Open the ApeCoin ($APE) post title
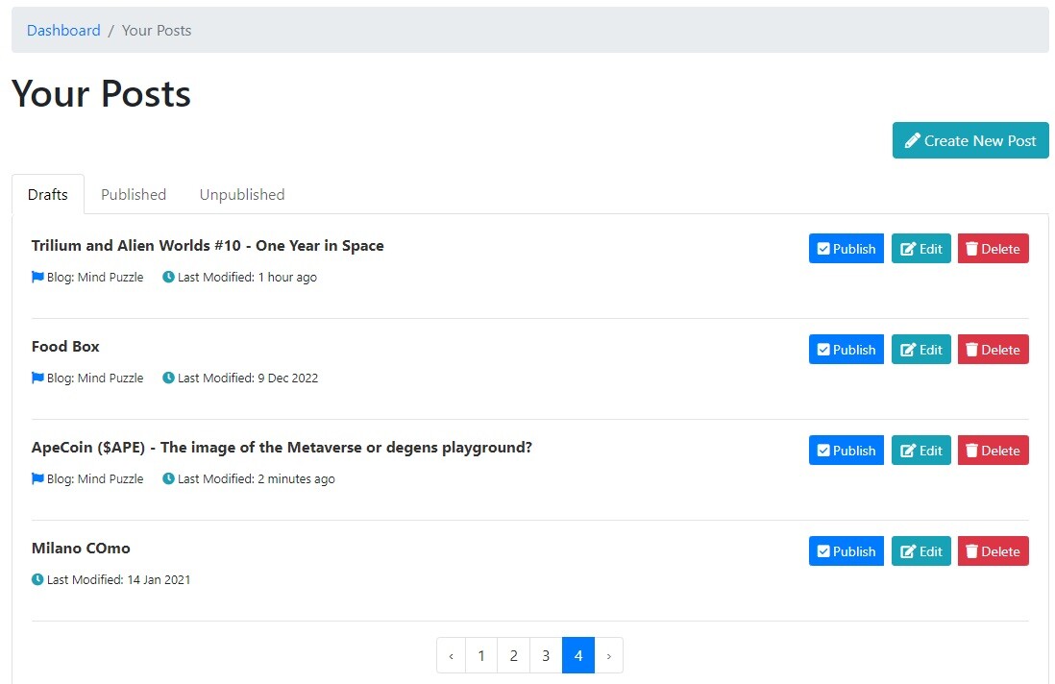This screenshot has height=684, width=1055. pos(282,448)
